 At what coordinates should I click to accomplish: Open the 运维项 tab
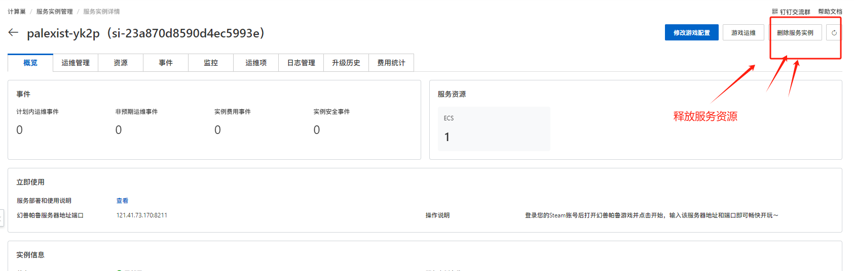256,63
